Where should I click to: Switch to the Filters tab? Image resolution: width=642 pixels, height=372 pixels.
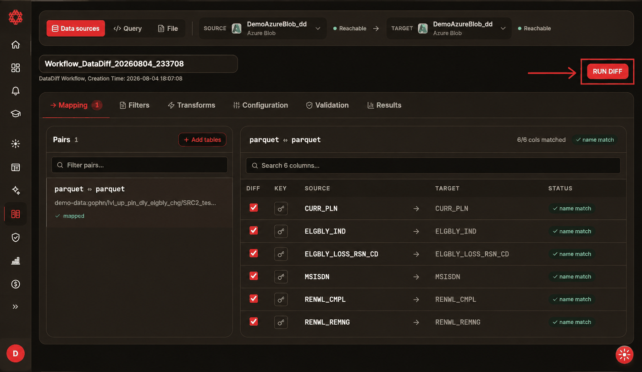click(x=134, y=105)
